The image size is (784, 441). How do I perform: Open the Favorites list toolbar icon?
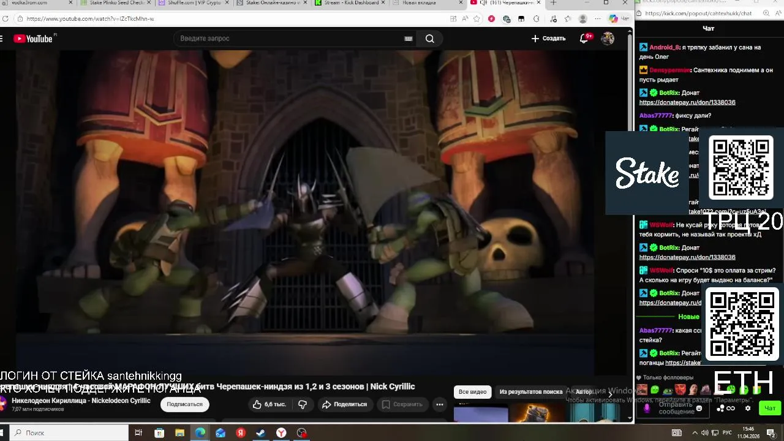pyautogui.click(x=567, y=19)
